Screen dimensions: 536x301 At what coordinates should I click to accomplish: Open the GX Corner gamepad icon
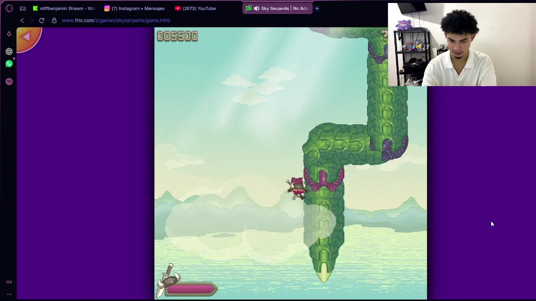[x=23, y=8]
